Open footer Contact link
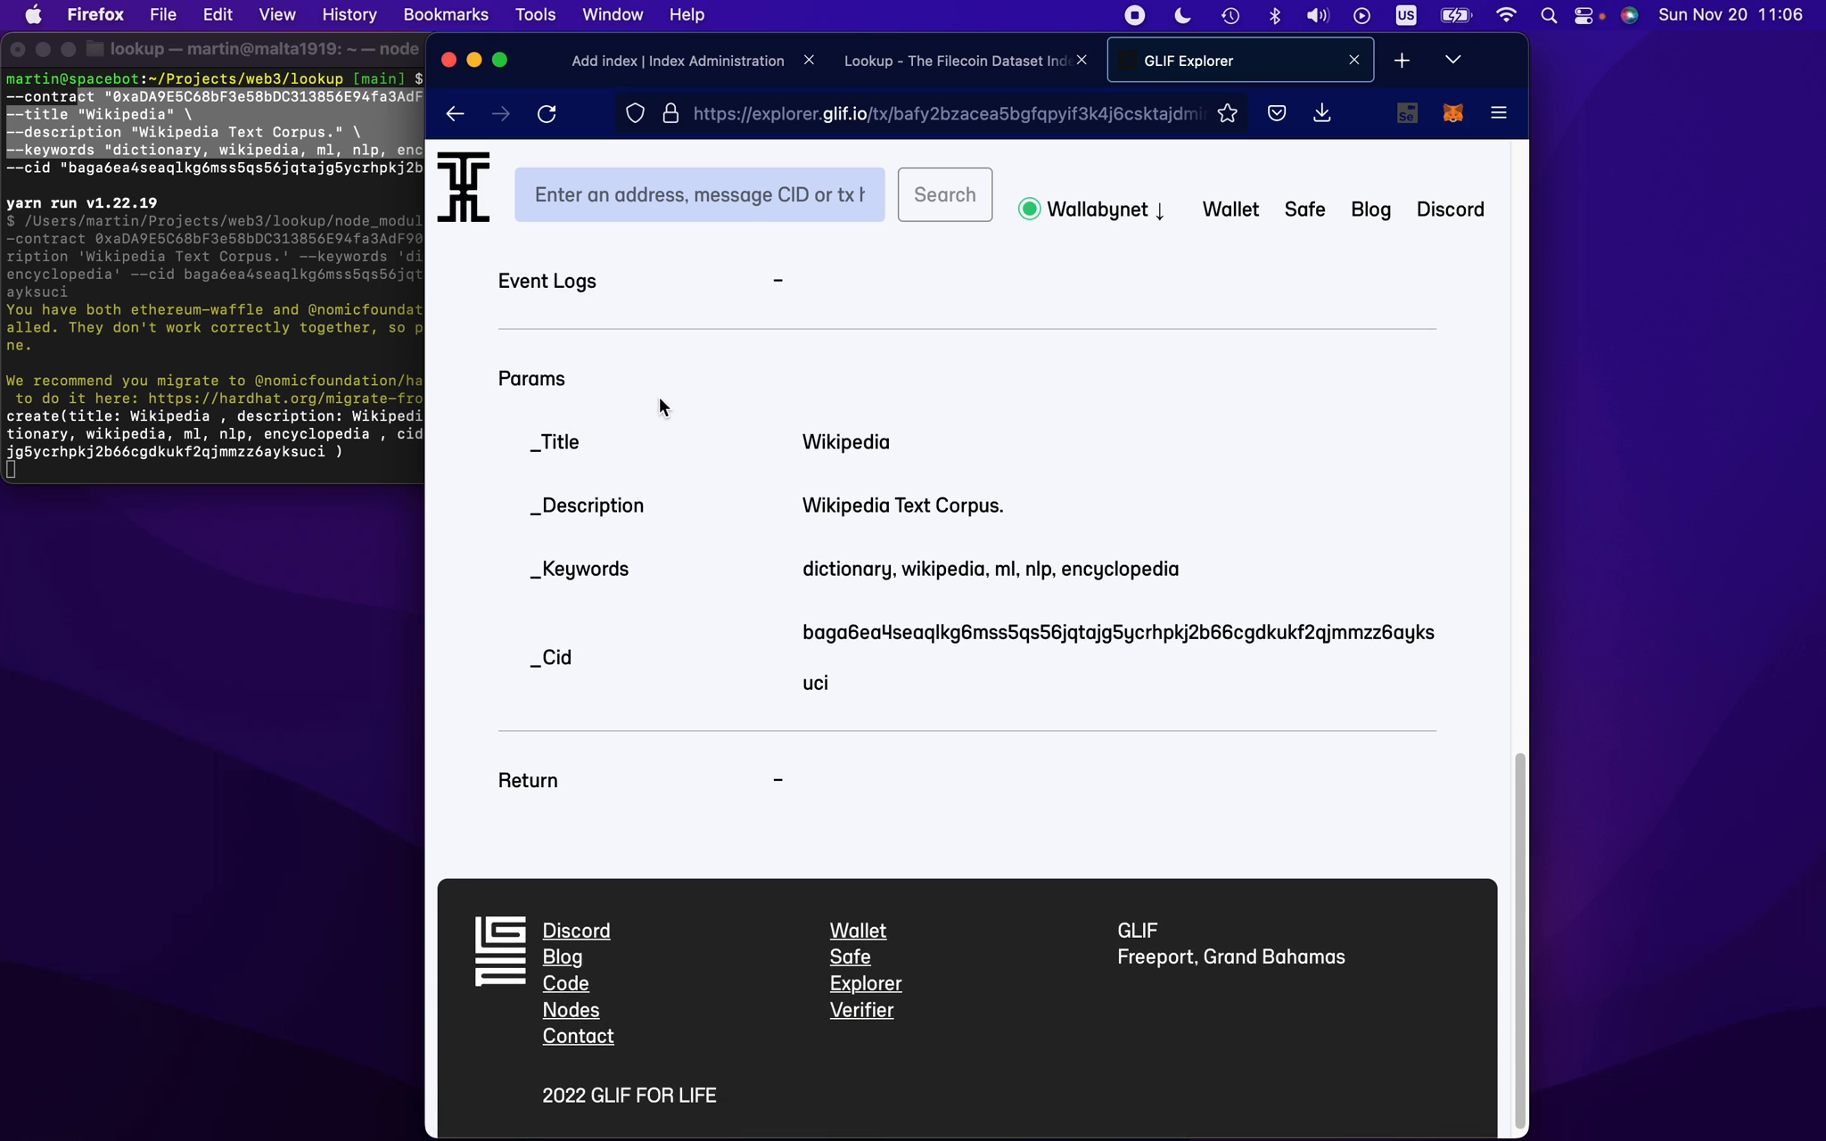This screenshot has width=1826, height=1141. click(578, 1036)
